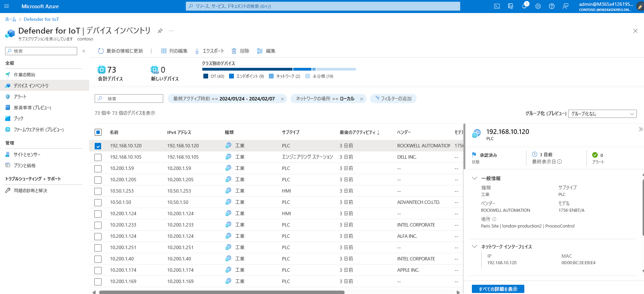Click the device list horizontal scrollbar
Image resolution: width=644 pixels, height=294 pixels.
(x=222, y=292)
